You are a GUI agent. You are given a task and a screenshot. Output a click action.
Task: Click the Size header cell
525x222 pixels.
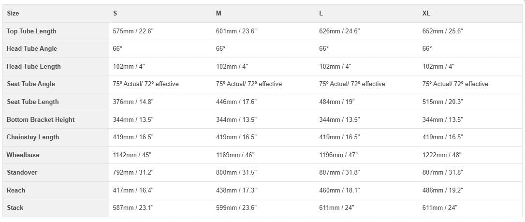click(13, 14)
